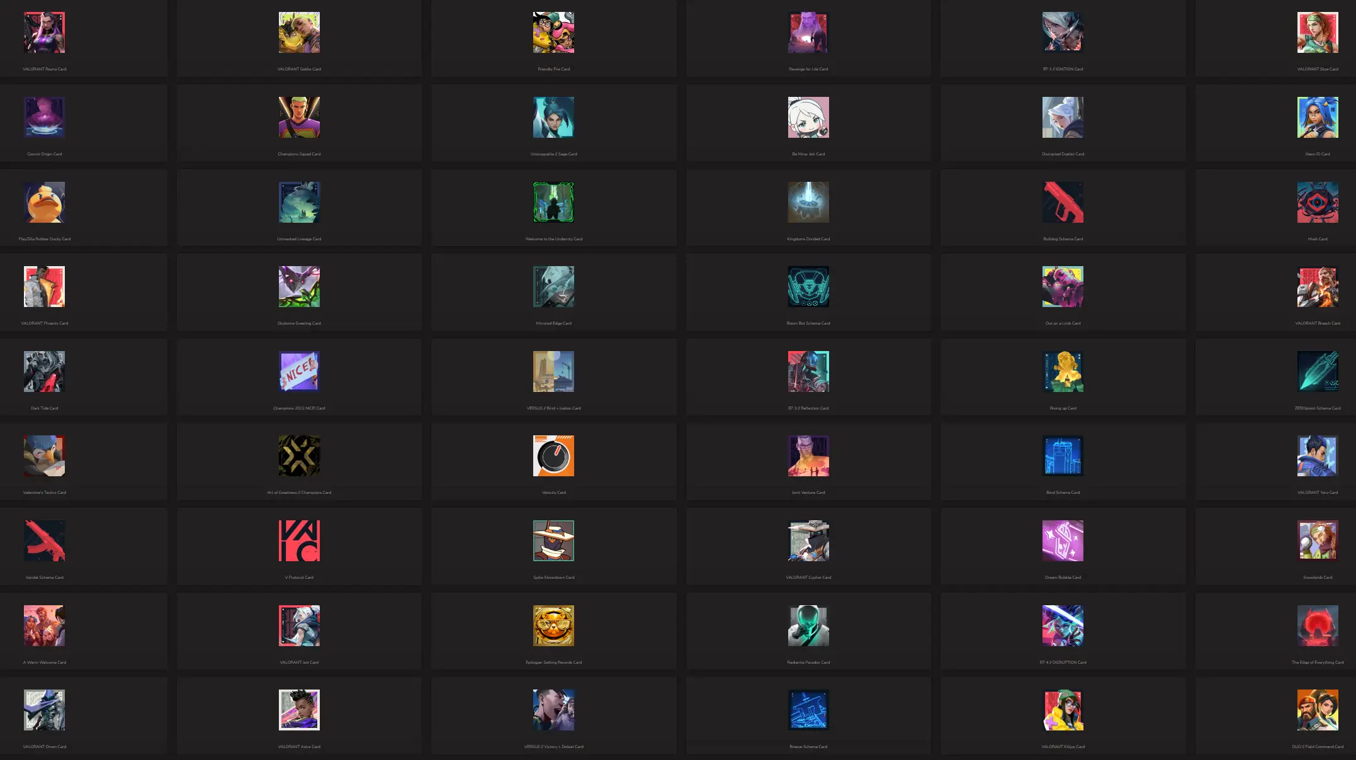The image size is (1356, 760).
Task: Select the V Protocol Card logo
Action: 299,540
